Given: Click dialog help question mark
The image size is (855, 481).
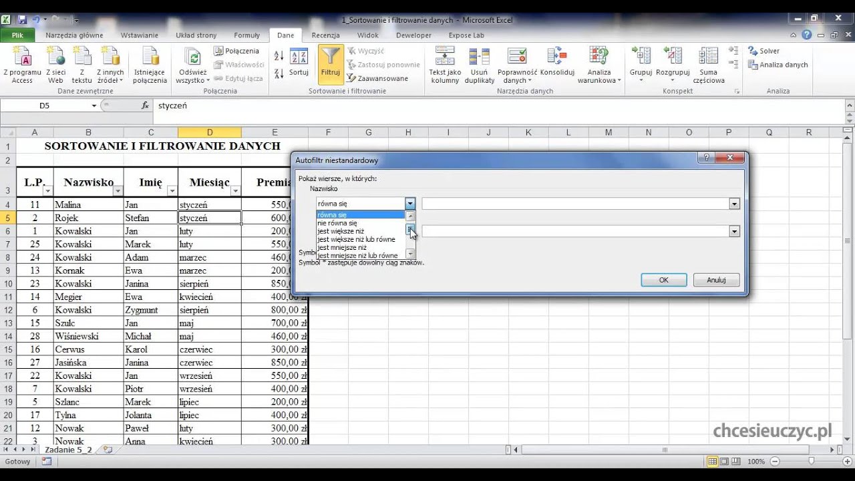Looking at the screenshot, I should (x=705, y=158).
